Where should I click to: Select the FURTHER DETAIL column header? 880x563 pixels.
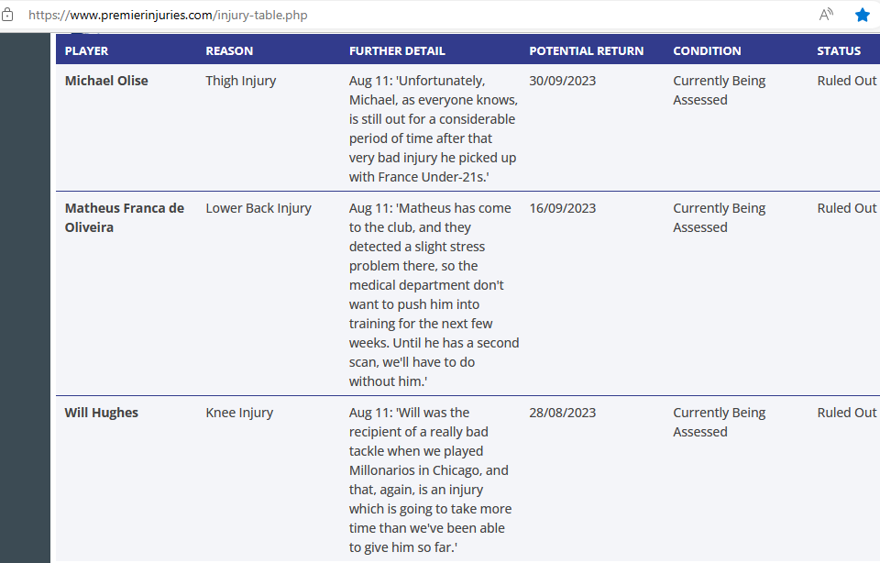397,50
